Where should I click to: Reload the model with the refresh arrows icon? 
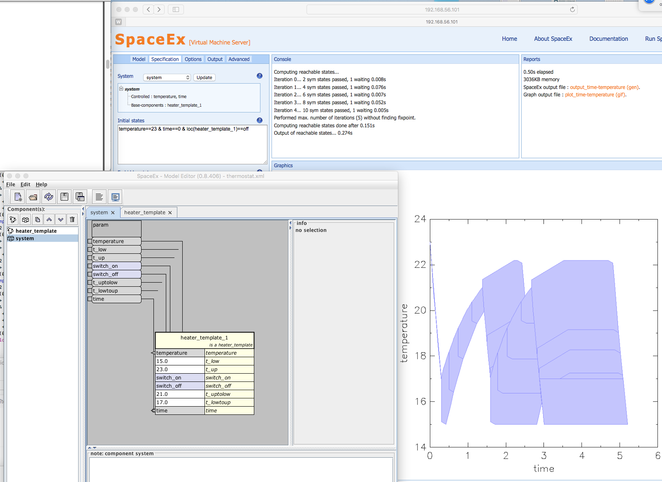(x=49, y=197)
